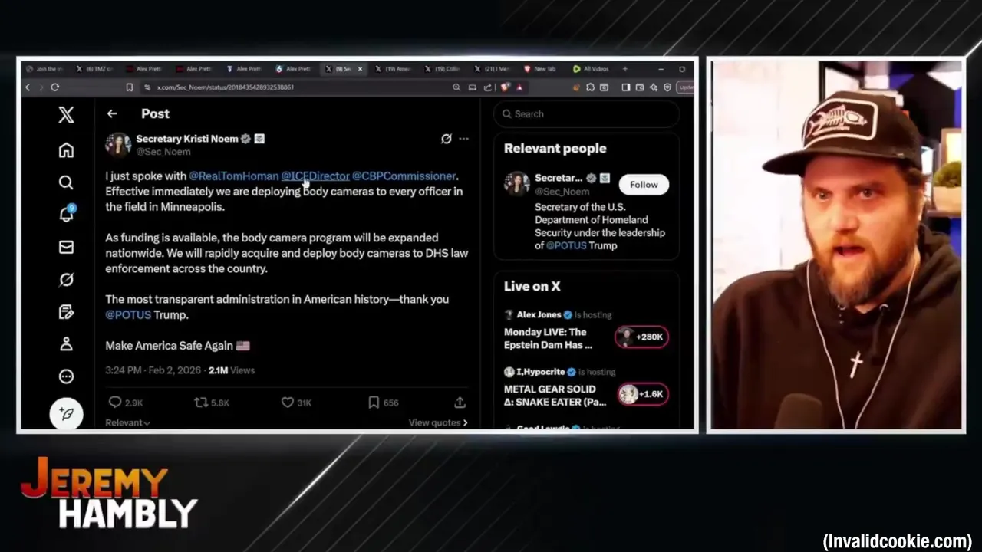Open the Articles compose icon in sidebar
982x552 pixels.
click(x=66, y=312)
